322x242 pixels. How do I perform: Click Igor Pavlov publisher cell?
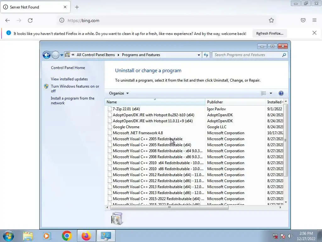point(216,109)
